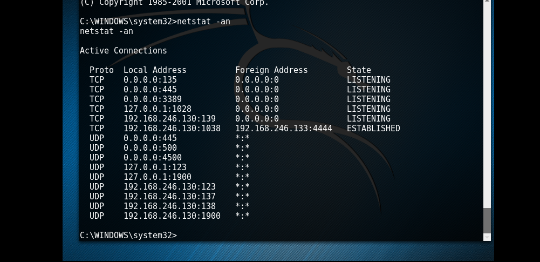
Task: Select foreign address 192.168.246.133:4444
Action: tap(284, 128)
